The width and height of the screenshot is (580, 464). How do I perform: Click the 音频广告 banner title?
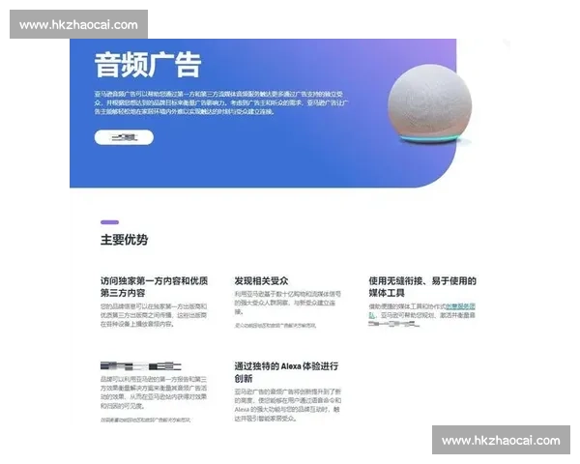click(148, 65)
